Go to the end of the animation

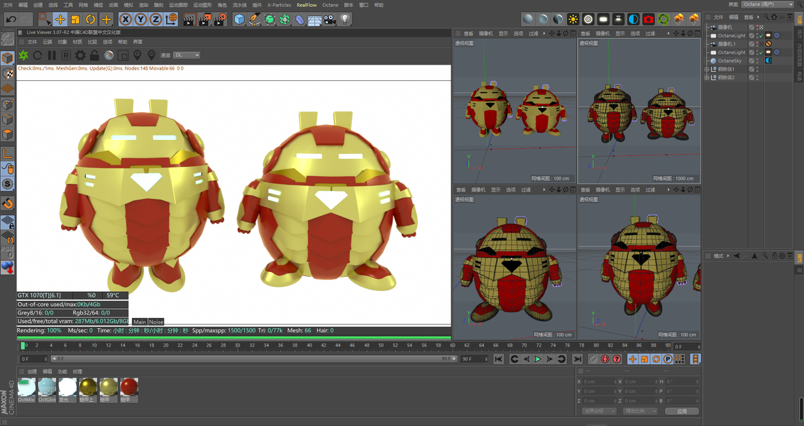point(578,359)
